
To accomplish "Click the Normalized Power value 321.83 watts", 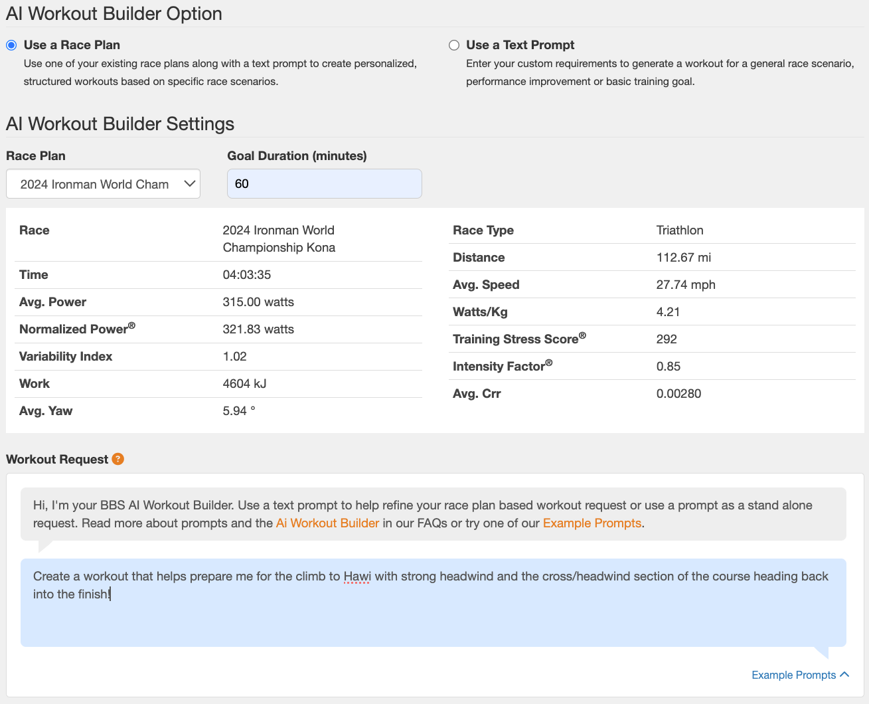I will pyautogui.click(x=258, y=329).
